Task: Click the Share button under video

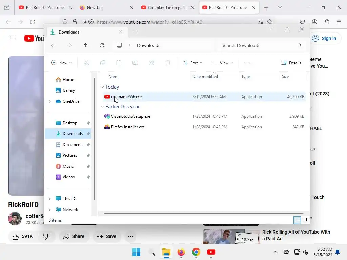Action: click(74, 236)
